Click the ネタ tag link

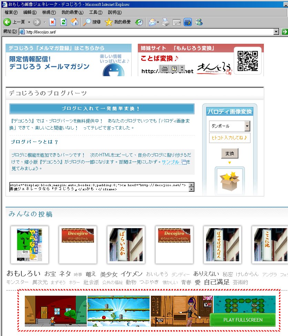pos(65,274)
